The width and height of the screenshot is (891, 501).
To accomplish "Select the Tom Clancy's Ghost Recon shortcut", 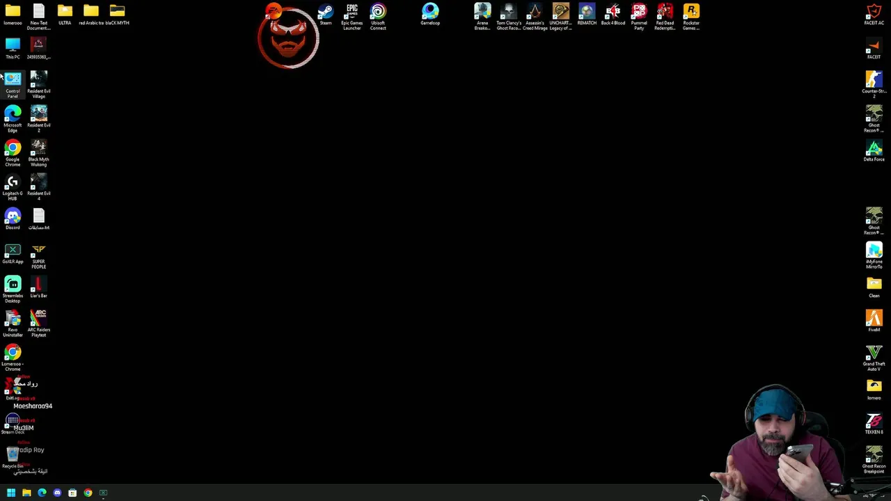I will [509, 17].
